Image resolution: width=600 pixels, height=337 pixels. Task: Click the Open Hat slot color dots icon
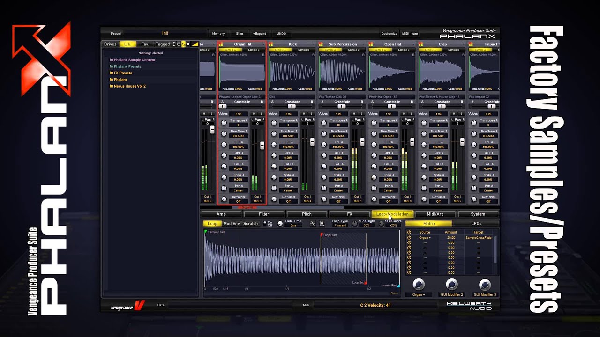coord(371,44)
